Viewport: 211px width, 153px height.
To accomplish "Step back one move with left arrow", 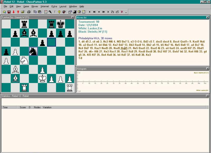I will click(90, 12).
